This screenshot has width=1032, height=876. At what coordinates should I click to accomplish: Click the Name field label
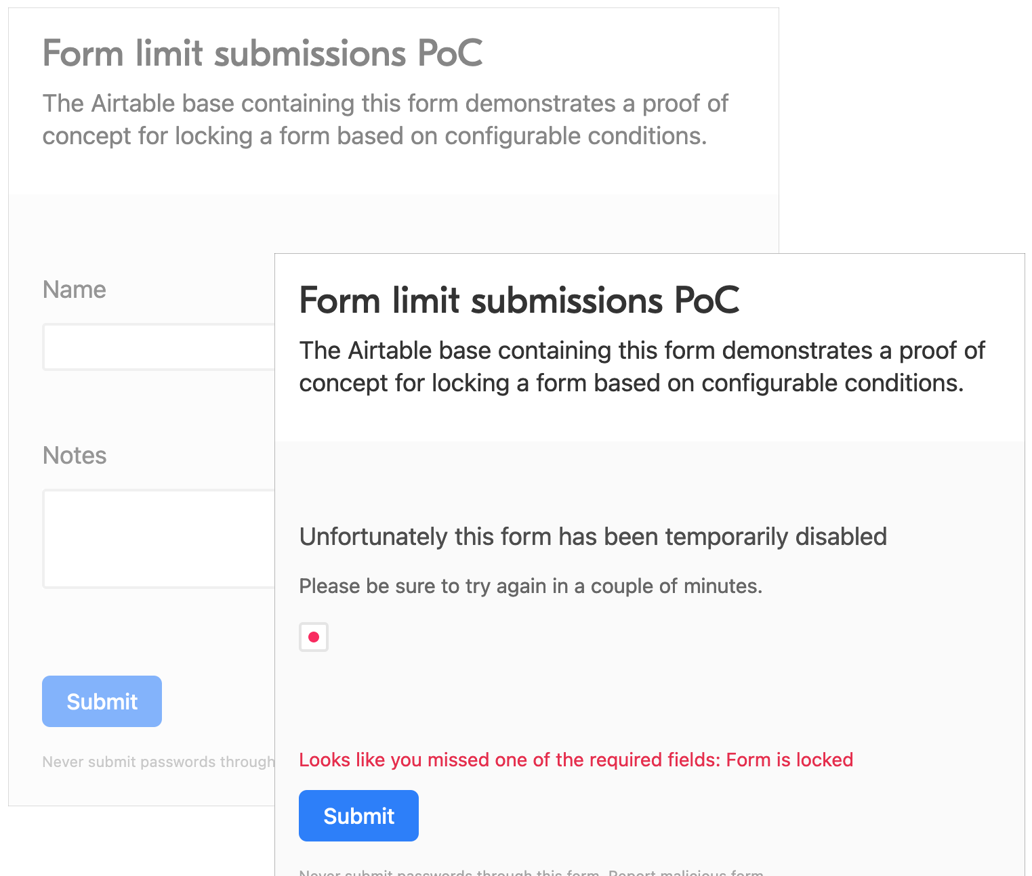click(x=74, y=289)
